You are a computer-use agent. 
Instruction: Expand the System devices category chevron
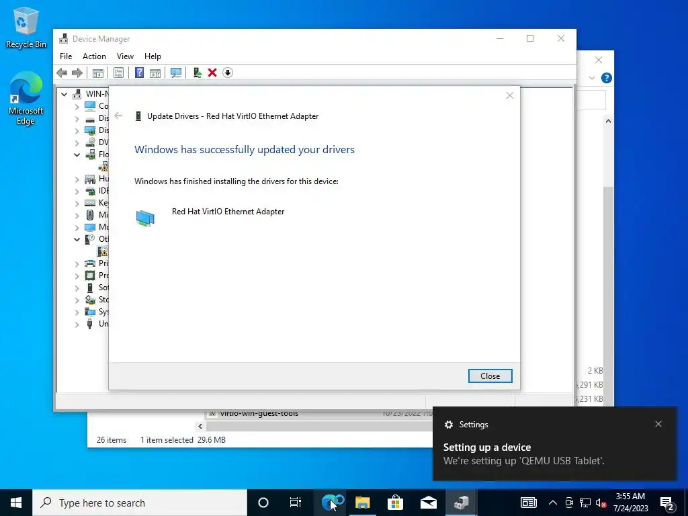77,312
